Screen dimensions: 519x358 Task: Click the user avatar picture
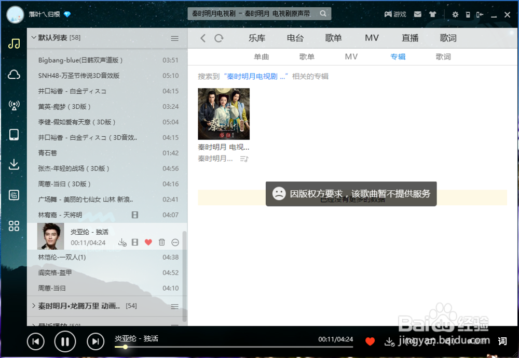(x=15, y=15)
